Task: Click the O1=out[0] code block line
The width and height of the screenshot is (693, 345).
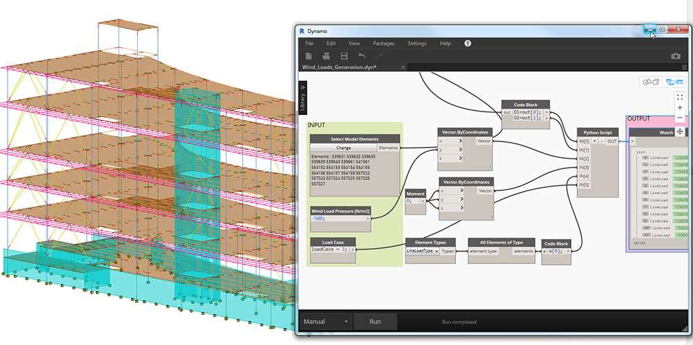Action: pos(527,112)
